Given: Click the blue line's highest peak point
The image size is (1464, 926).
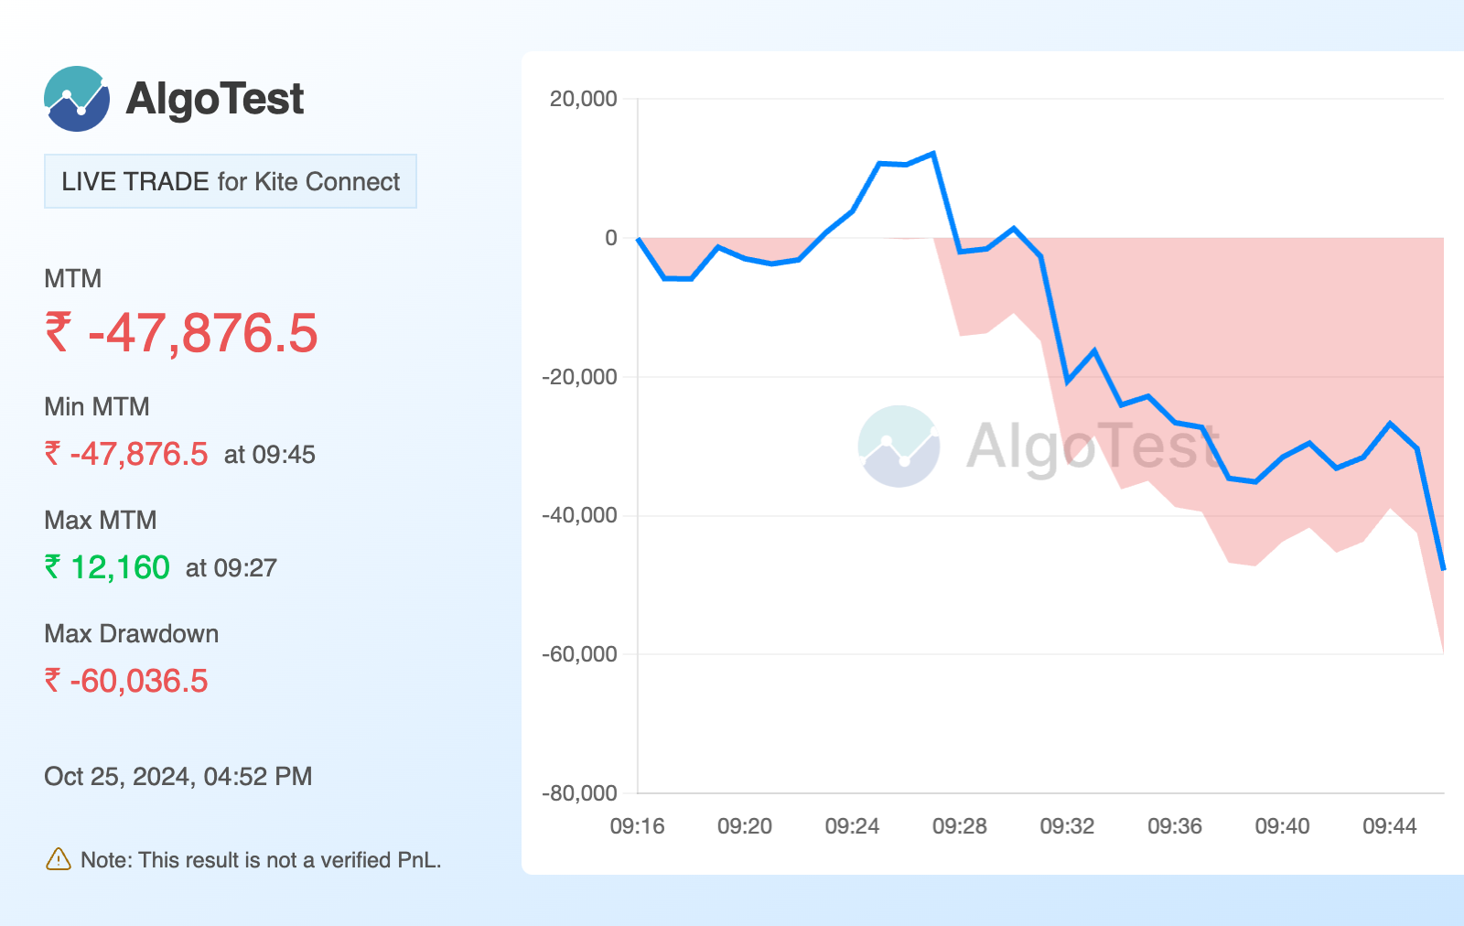Looking at the screenshot, I should [932, 153].
